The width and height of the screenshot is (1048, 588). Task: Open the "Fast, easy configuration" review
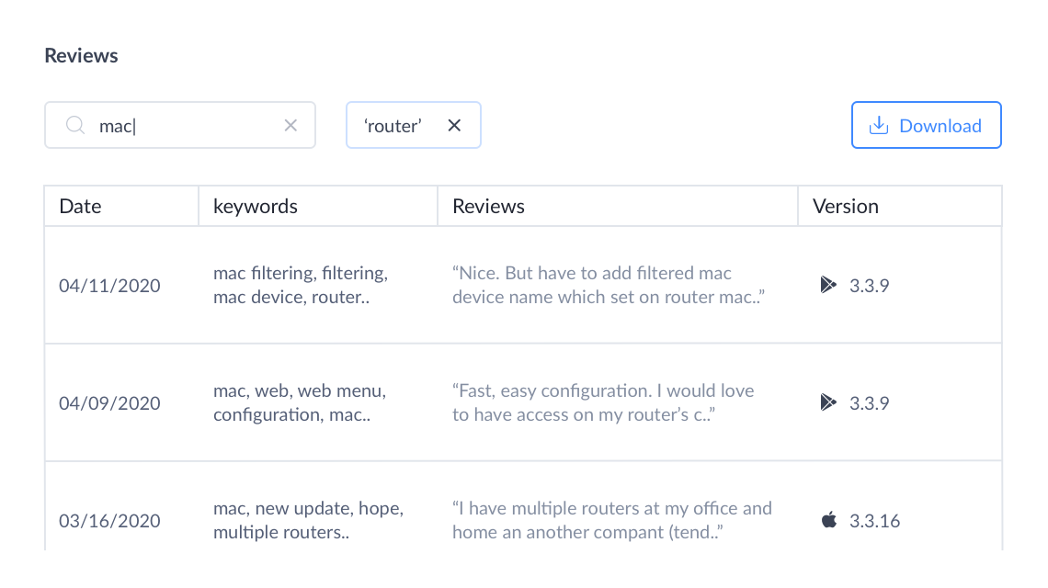[x=602, y=403]
